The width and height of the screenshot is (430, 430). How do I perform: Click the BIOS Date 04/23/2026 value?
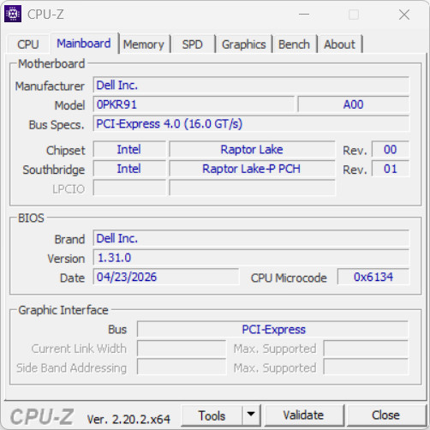(166, 277)
